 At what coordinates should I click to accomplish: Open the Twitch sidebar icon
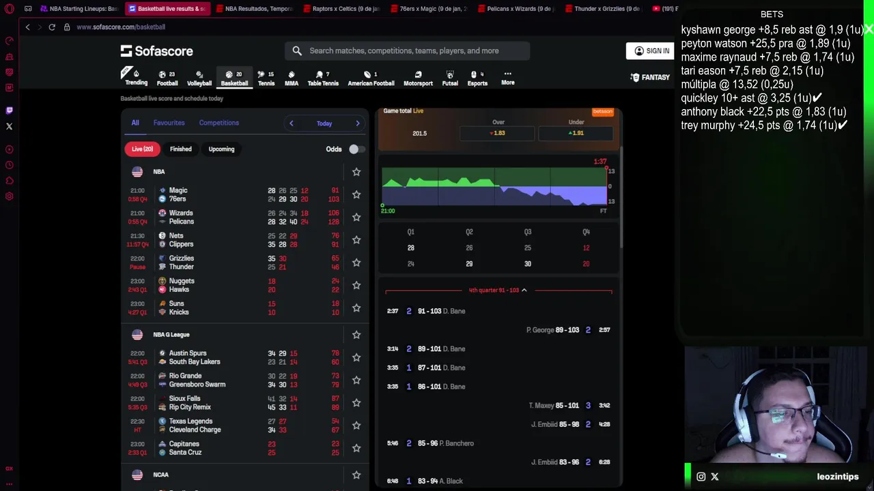pos(9,110)
